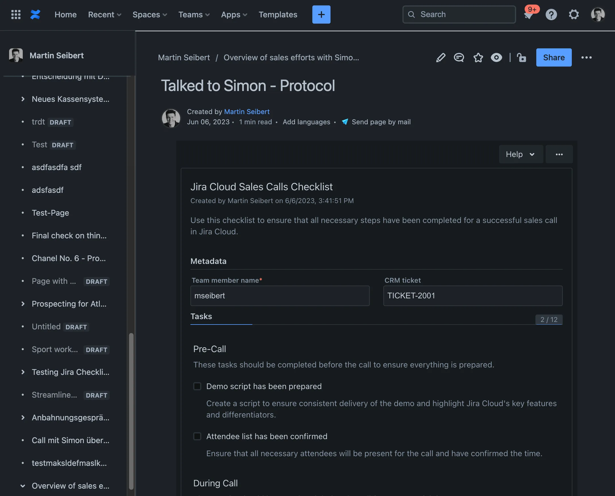Click the edit pencil icon
Image resolution: width=615 pixels, height=496 pixels.
[x=441, y=57]
